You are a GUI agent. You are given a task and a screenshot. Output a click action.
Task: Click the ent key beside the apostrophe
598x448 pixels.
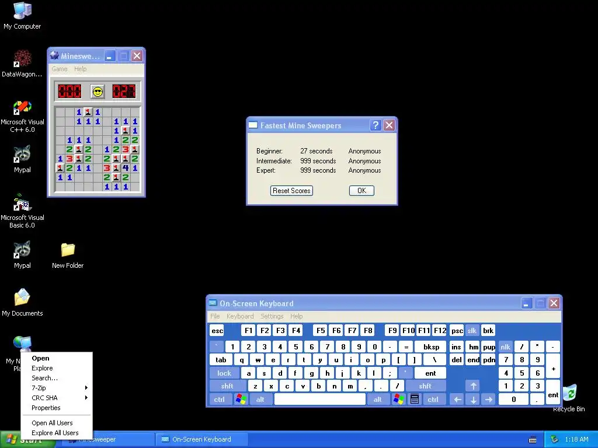pyautogui.click(x=430, y=373)
